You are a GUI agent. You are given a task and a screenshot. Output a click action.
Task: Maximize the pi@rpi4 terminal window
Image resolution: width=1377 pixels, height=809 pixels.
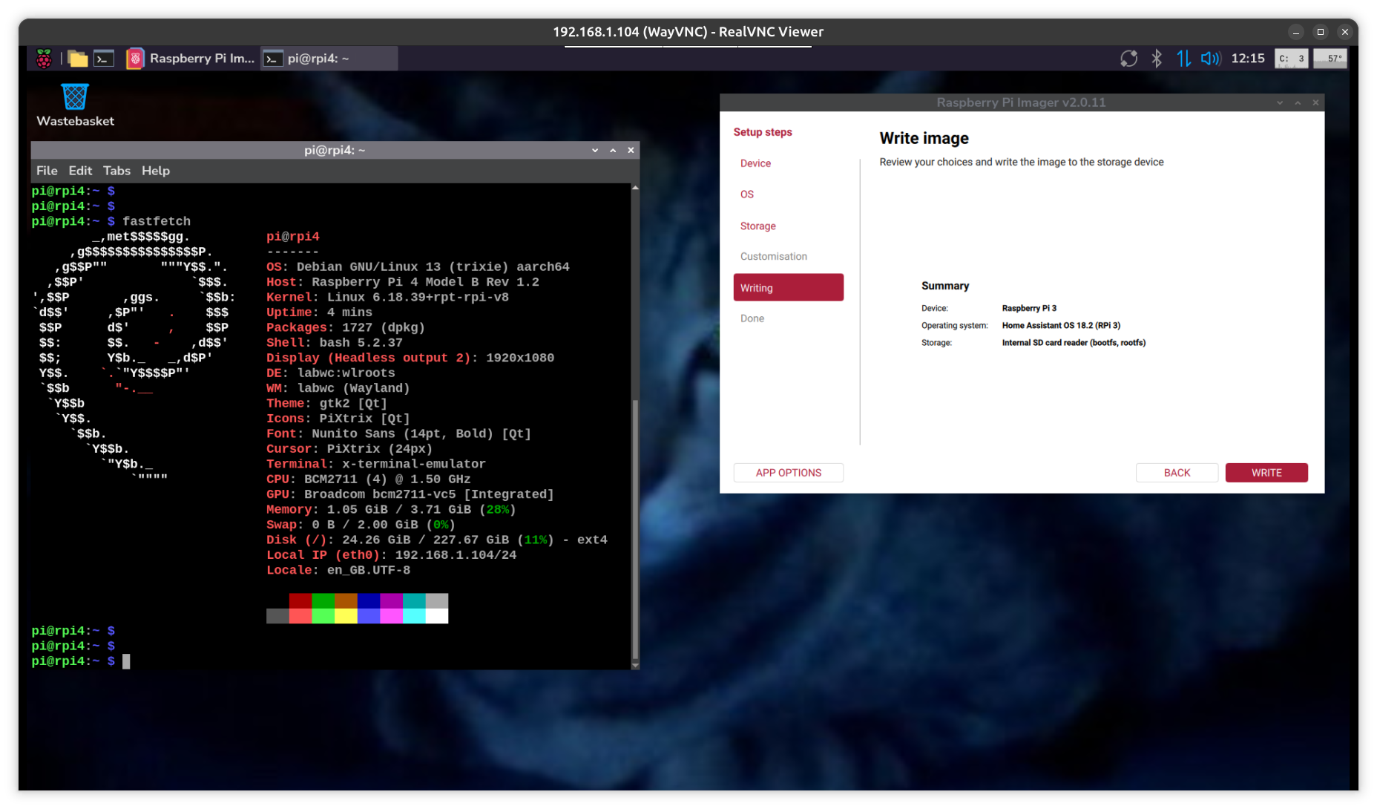pos(613,150)
